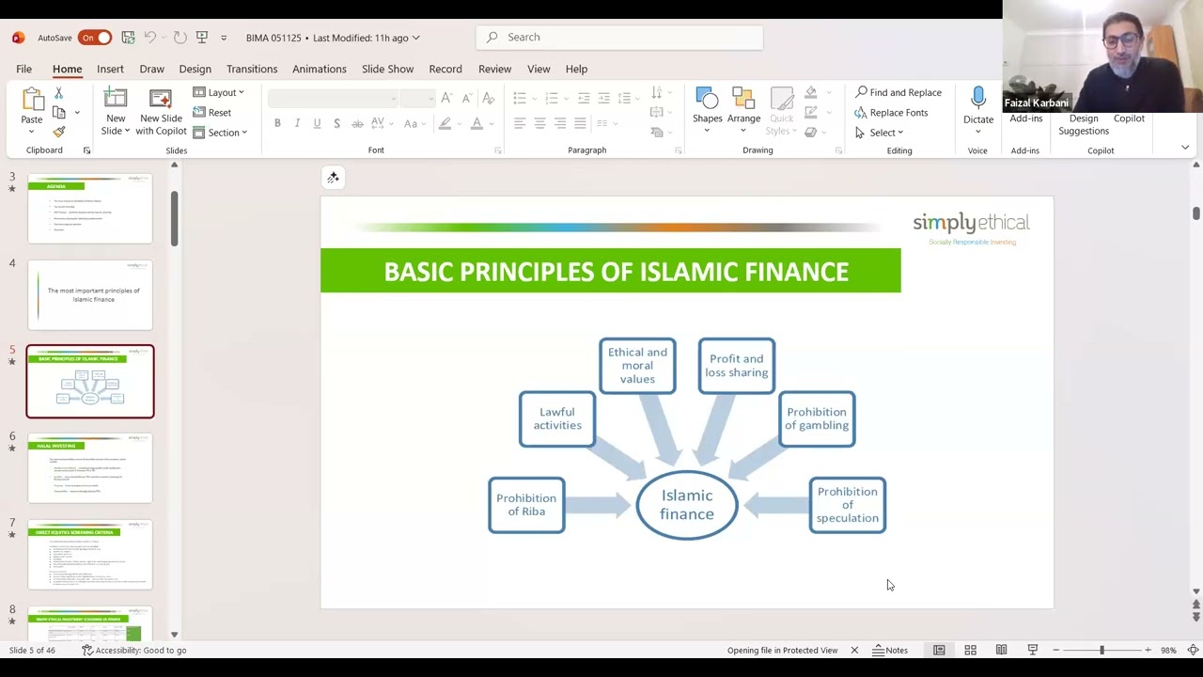This screenshot has width=1203, height=677.
Task: Click the Save icon in quick access toolbar
Action: 128,38
